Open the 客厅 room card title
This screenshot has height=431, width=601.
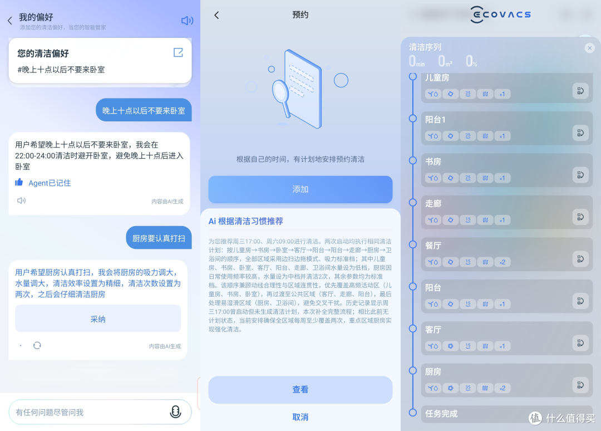(433, 330)
